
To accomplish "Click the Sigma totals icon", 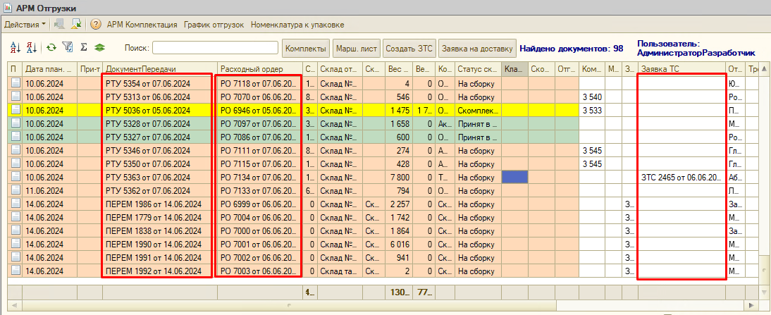I will point(84,47).
